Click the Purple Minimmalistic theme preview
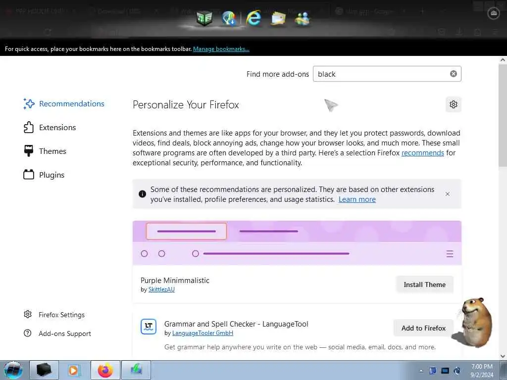This screenshot has height=380, width=507. [297, 243]
